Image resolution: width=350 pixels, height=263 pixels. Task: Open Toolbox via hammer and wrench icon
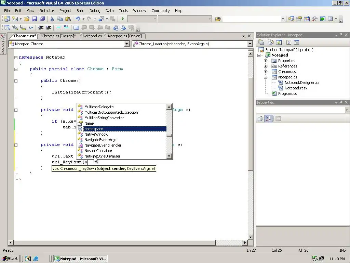coord(315,19)
